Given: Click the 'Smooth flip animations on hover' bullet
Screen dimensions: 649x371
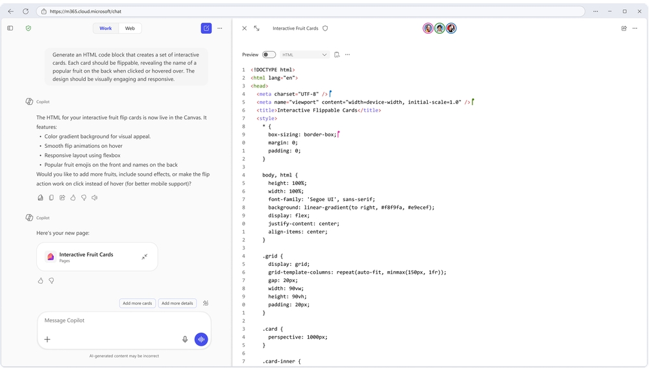Looking at the screenshot, I should (x=83, y=146).
